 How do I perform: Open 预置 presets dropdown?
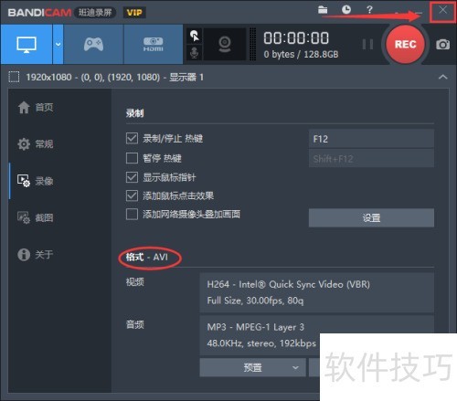[252, 367]
